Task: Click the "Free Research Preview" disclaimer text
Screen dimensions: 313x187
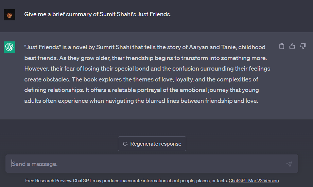Action: tap(49, 181)
